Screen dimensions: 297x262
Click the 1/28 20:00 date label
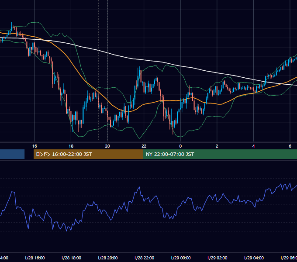107,258
